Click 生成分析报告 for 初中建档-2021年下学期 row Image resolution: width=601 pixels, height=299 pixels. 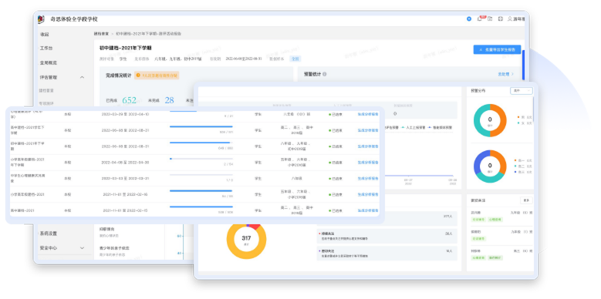coord(368,146)
